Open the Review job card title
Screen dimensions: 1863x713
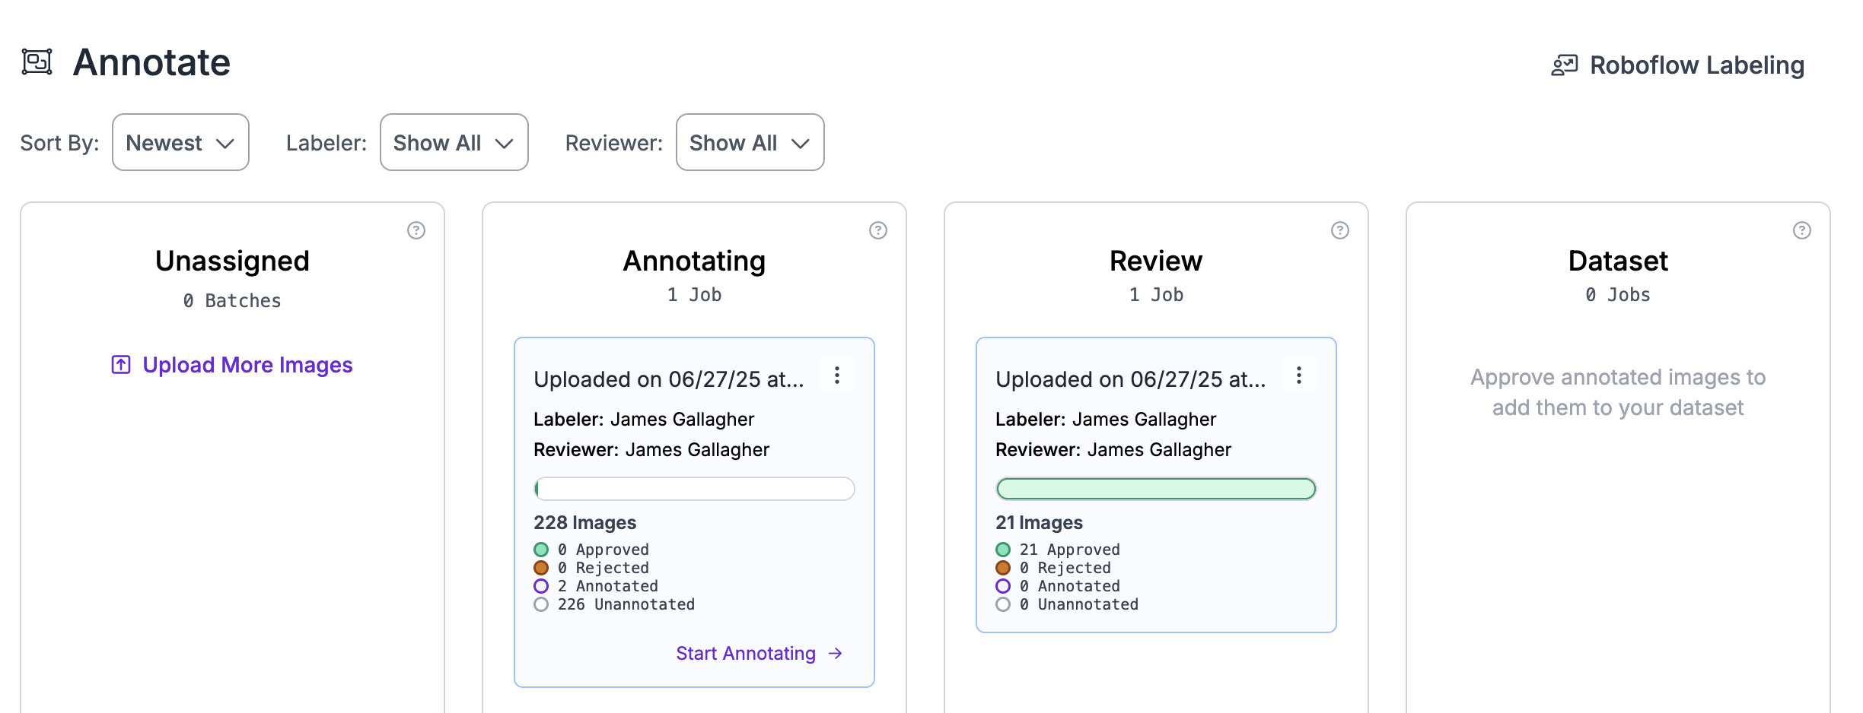click(1130, 379)
